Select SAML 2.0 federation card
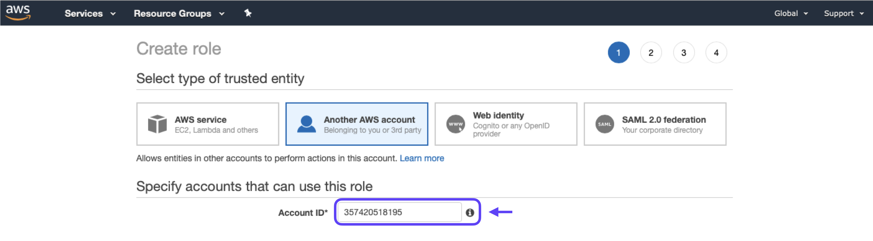873x241 pixels. tap(655, 124)
